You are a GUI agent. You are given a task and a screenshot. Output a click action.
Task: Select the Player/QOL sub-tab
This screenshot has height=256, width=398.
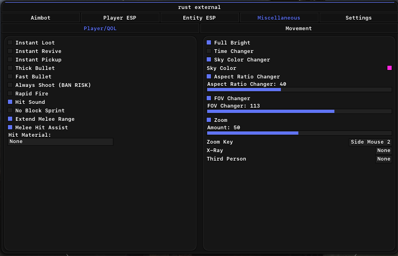tap(100, 29)
